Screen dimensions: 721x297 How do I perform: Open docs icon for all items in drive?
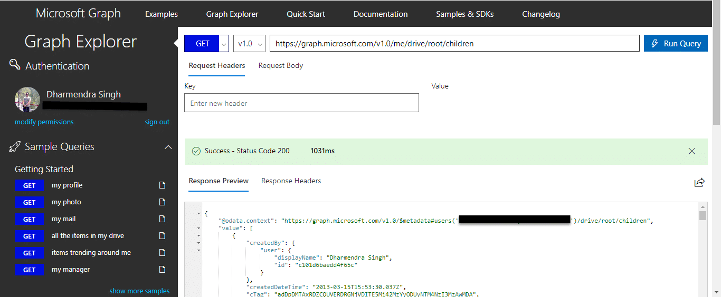pos(163,236)
